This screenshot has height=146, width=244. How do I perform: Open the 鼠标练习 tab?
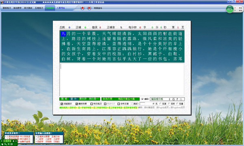point(7,8)
